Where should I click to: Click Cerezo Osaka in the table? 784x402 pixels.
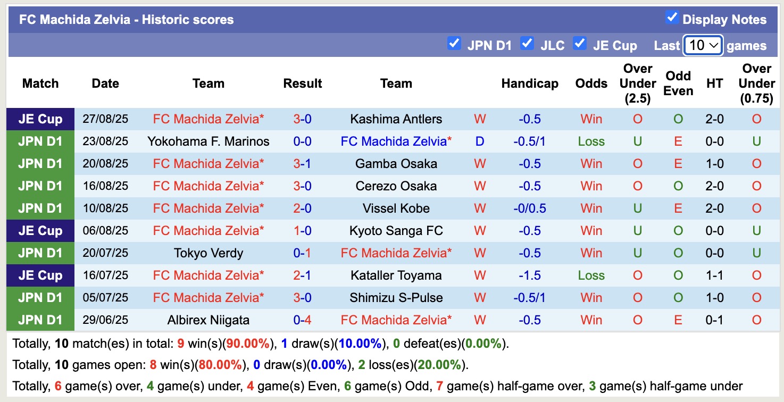click(x=396, y=186)
